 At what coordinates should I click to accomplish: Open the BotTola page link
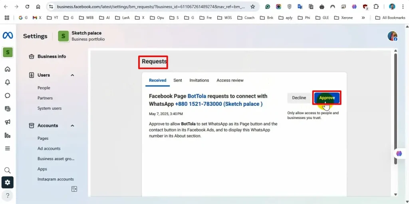(197, 96)
